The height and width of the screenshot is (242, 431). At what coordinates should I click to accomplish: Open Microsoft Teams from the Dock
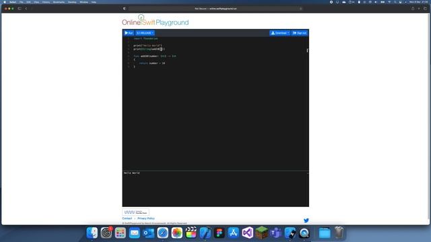(276, 233)
